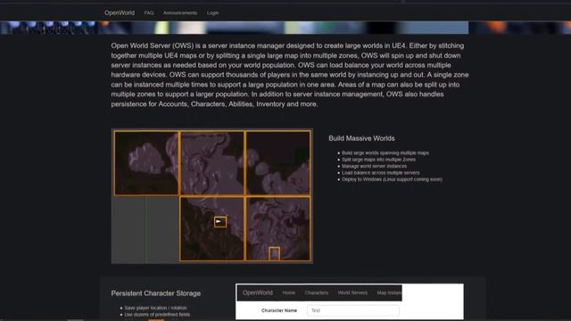This screenshot has width=571, height=321.
Task: Click Home tab in embedded screenshot
Action: [x=289, y=292]
